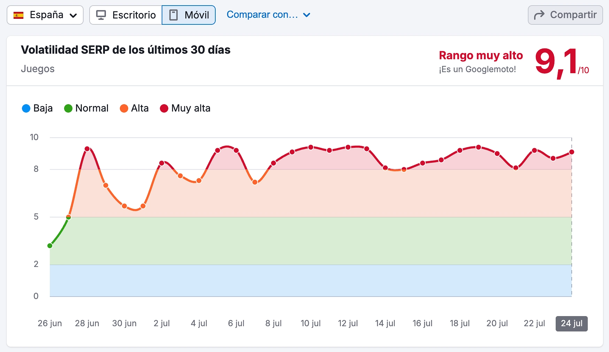
Task: Click the chevron inside the España selector
Action: coord(73,15)
